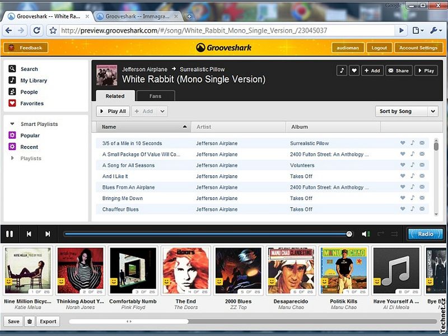
Task: Share 'And I Like It' with envelope icon
Action: [x=422, y=176]
